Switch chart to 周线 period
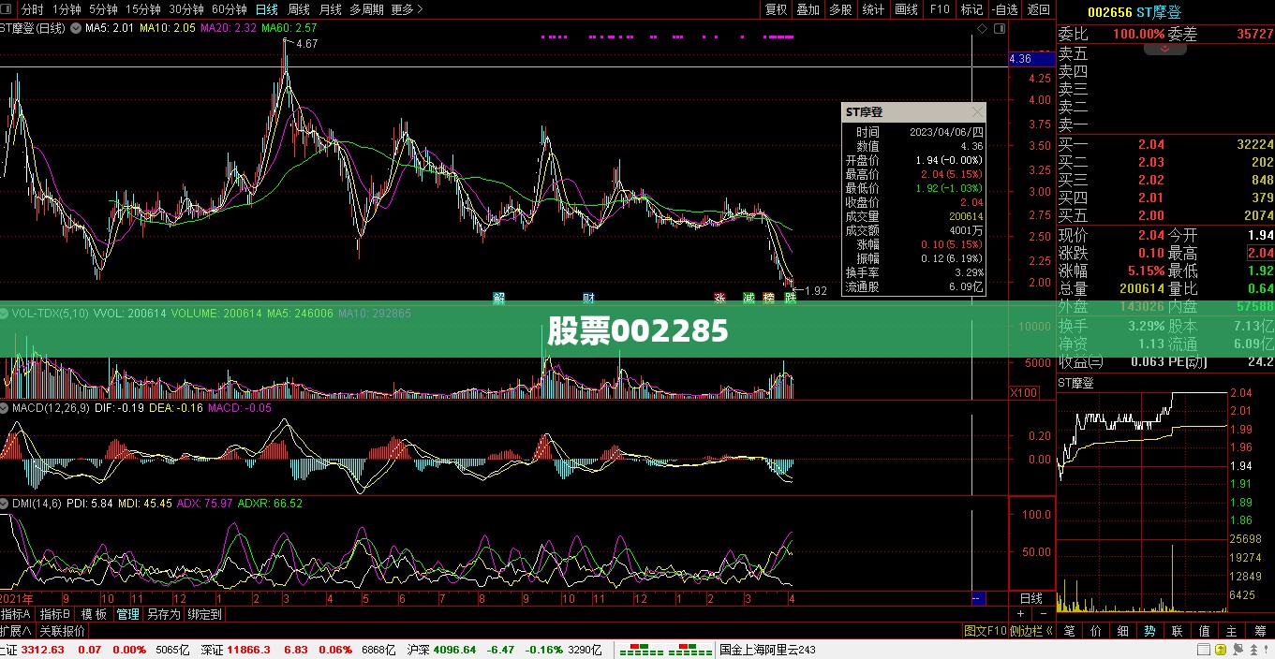Viewport: 1275px width, 659px height. (x=299, y=9)
